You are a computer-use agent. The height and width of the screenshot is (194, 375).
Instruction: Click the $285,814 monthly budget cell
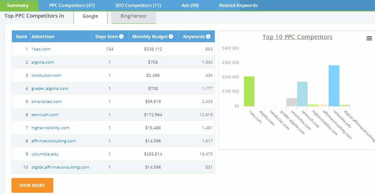click(x=153, y=154)
